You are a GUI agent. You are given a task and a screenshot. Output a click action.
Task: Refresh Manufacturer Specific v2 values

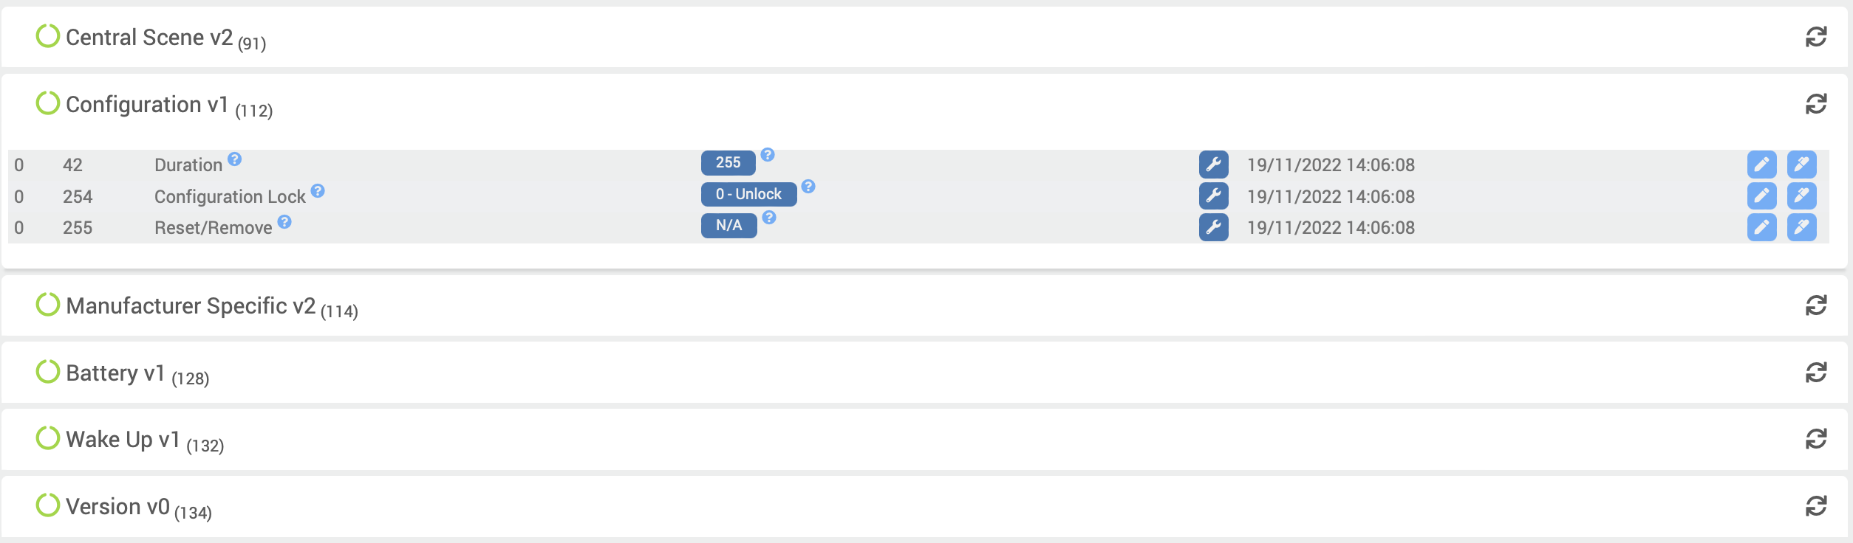pyautogui.click(x=1815, y=305)
